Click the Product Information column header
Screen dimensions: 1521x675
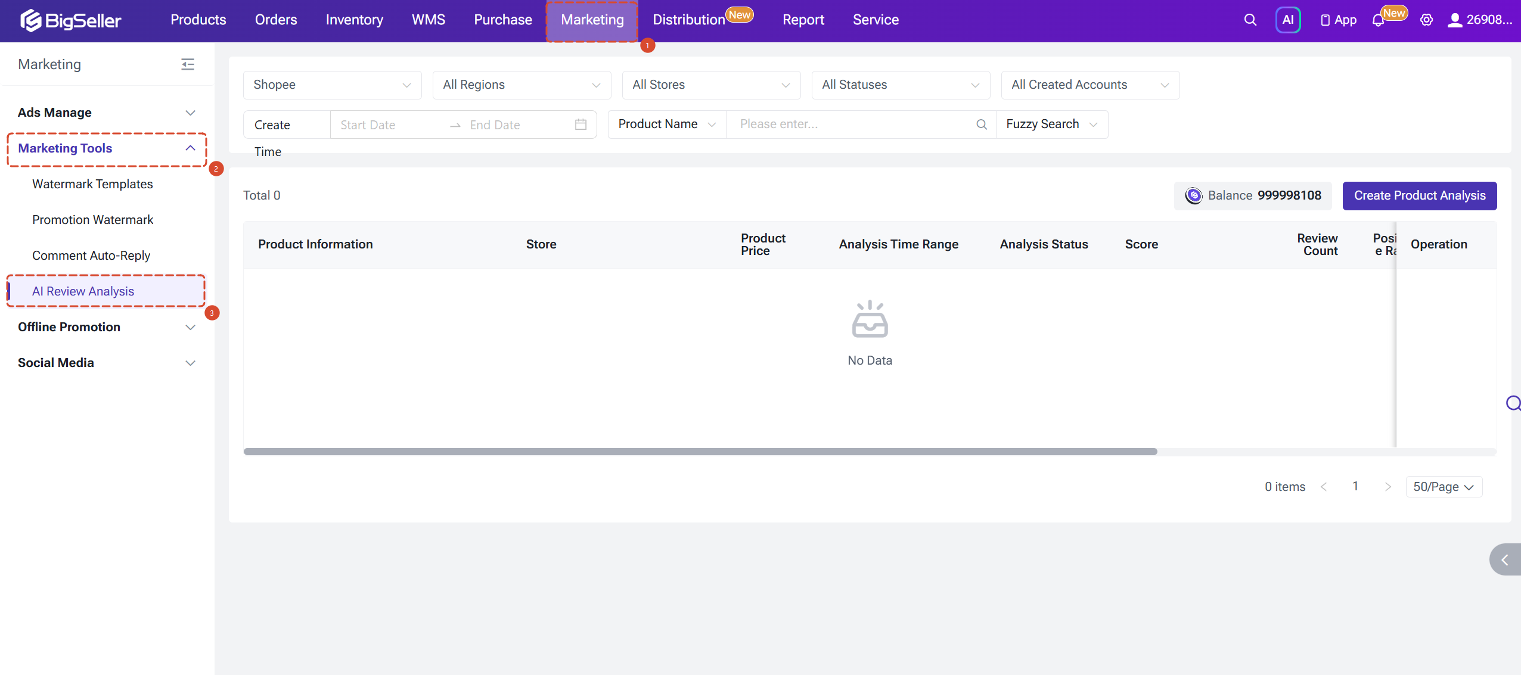pos(315,244)
